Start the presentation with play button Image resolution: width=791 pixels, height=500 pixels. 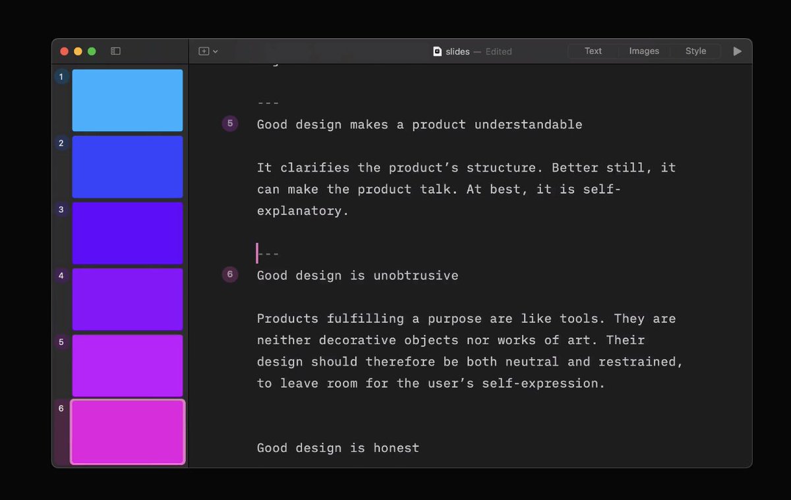click(737, 51)
